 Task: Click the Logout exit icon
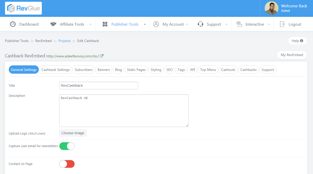point(282,24)
